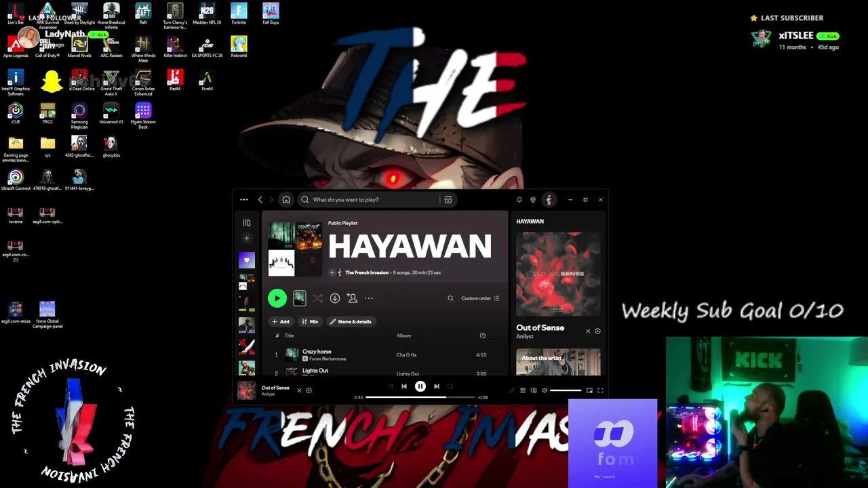This screenshot has height=488, width=868.
Task: Click the Title column header
Action: (x=290, y=335)
